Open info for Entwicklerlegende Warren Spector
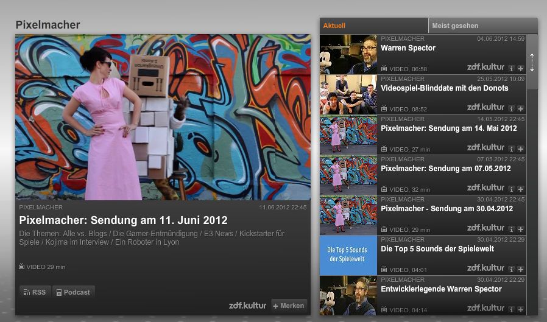Image resolution: width=547 pixels, height=322 pixels. (512, 309)
